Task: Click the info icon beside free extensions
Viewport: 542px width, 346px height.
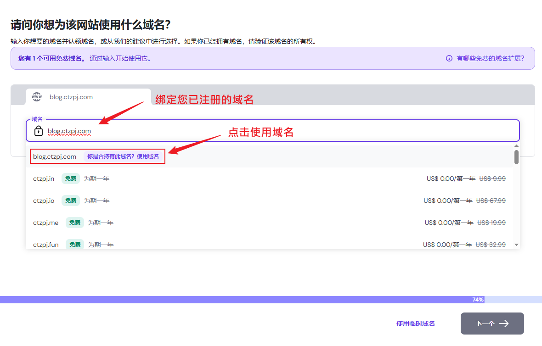Action: point(449,58)
